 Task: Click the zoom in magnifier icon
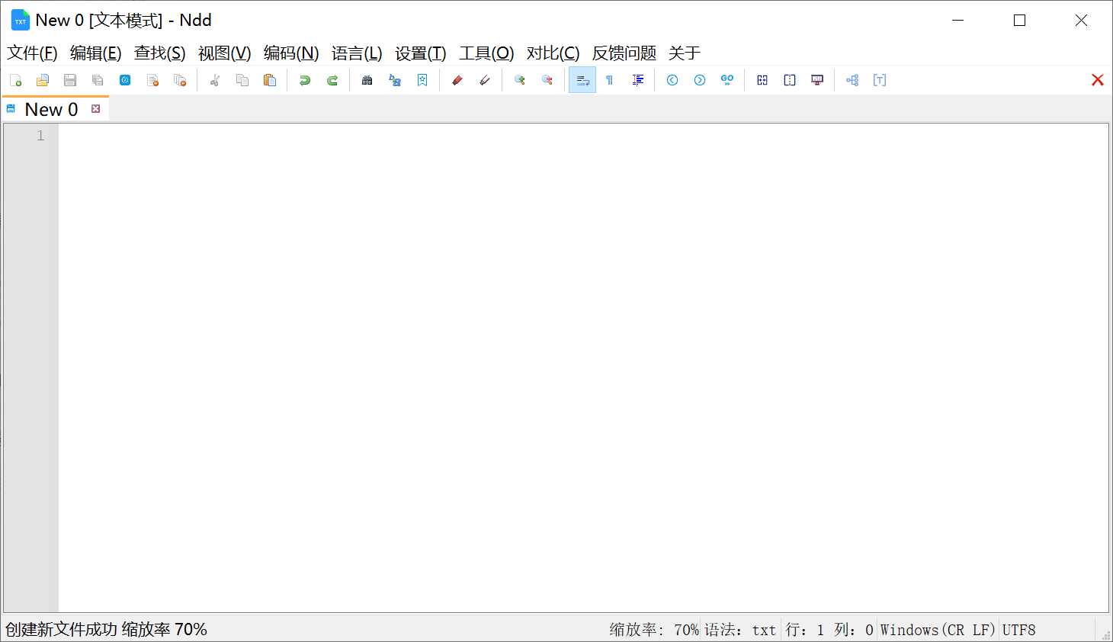coord(520,80)
